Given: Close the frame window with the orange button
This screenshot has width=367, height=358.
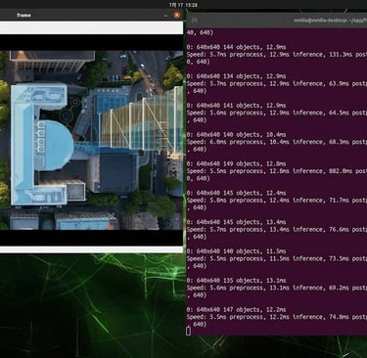Looking at the screenshot, I should (177, 15).
